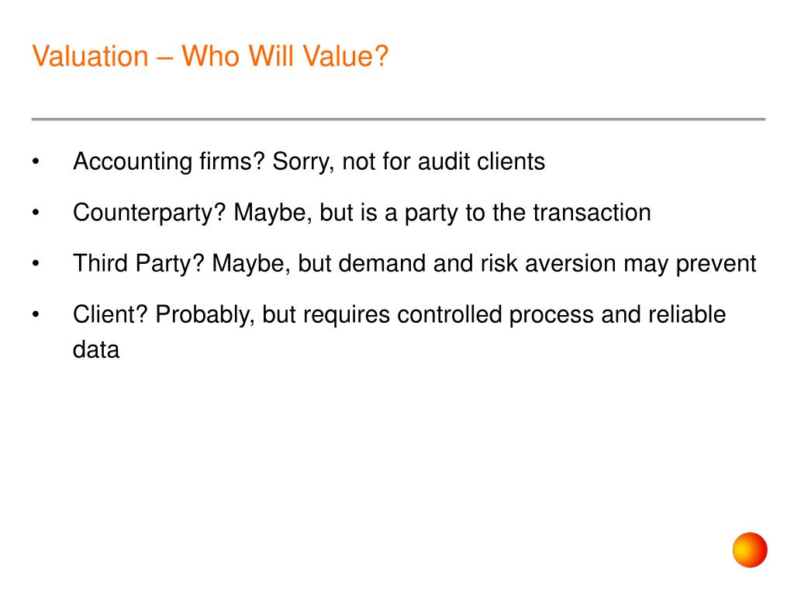The image size is (794, 596).
Task: Click the bullet dot before Client
Action: click(36, 315)
